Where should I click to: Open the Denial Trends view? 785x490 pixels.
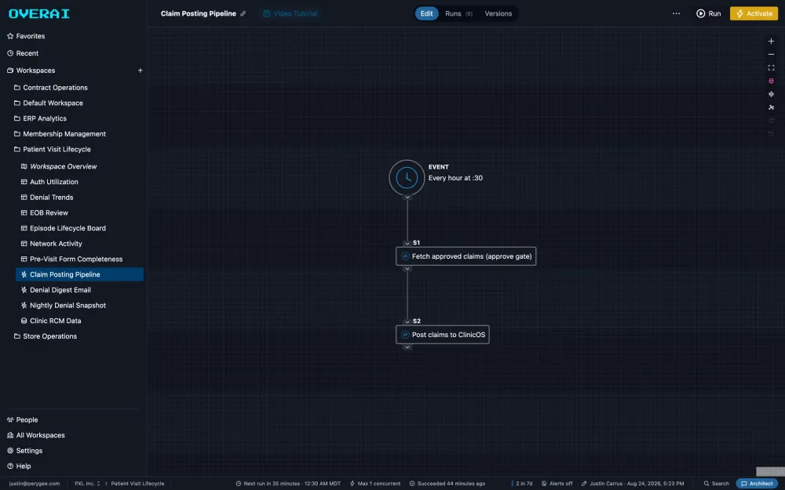pyautogui.click(x=47, y=197)
